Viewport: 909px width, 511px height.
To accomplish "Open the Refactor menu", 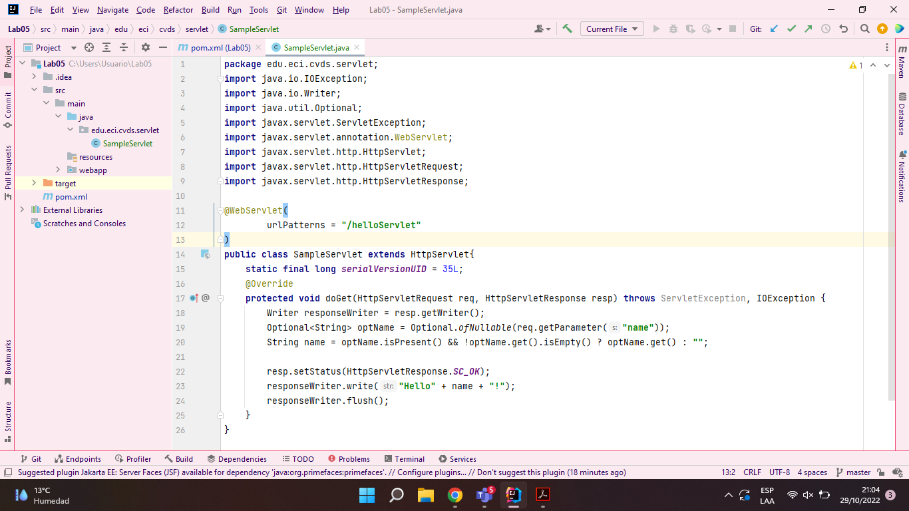I will pos(178,10).
